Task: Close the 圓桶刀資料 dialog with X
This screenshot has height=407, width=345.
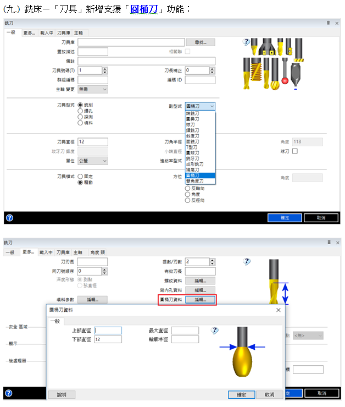Action: tap(277, 310)
